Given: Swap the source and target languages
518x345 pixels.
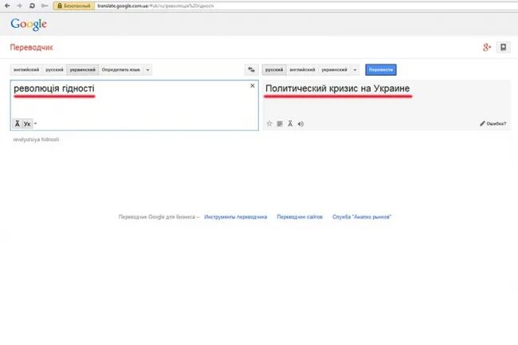Looking at the screenshot, I should [251, 69].
